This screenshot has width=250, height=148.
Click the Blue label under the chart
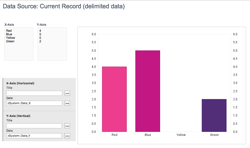click(x=148, y=135)
